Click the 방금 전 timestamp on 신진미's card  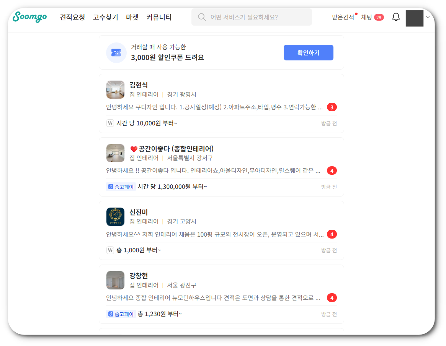(x=329, y=250)
